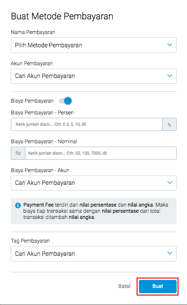Focus the Biaya Pembayaran - Nominal input

tap(101, 153)
